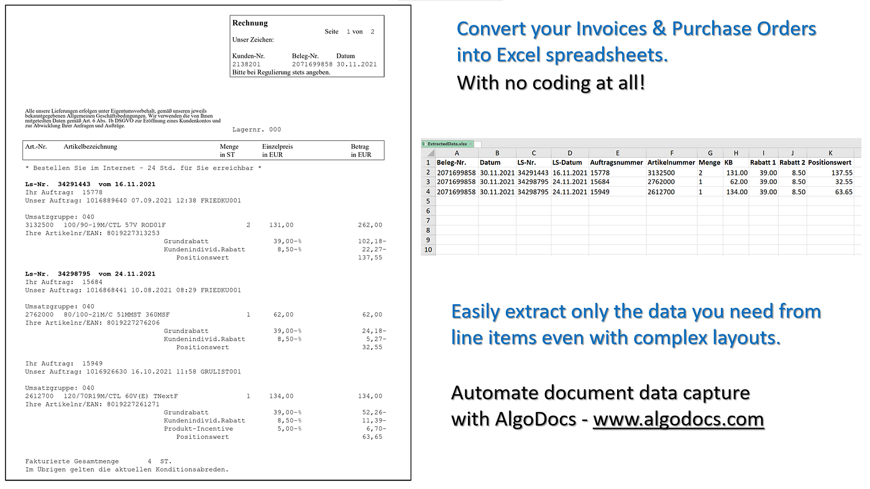This screenshot has height=489, width=870.
Task: Select spreadsheet cell containing 34291443
Action: click(x=533, y=173)
